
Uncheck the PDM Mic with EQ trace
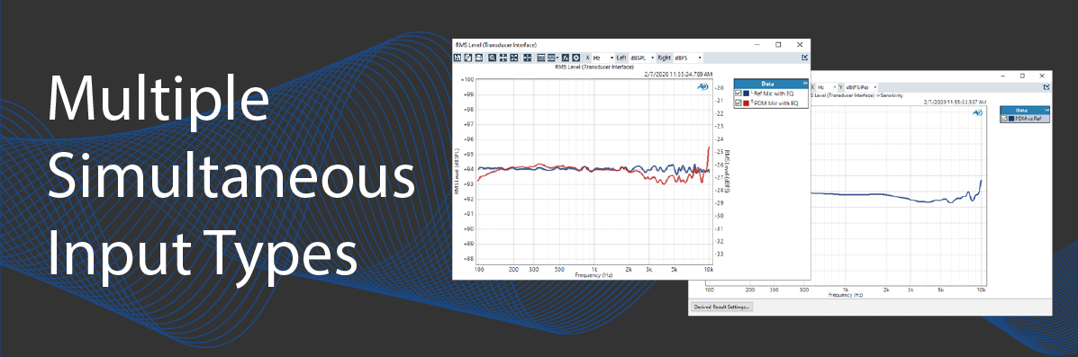click(738, 103)
